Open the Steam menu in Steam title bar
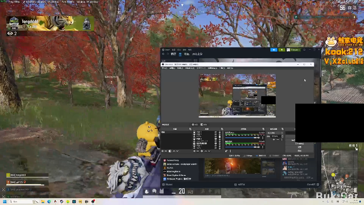 pos(167,50)
